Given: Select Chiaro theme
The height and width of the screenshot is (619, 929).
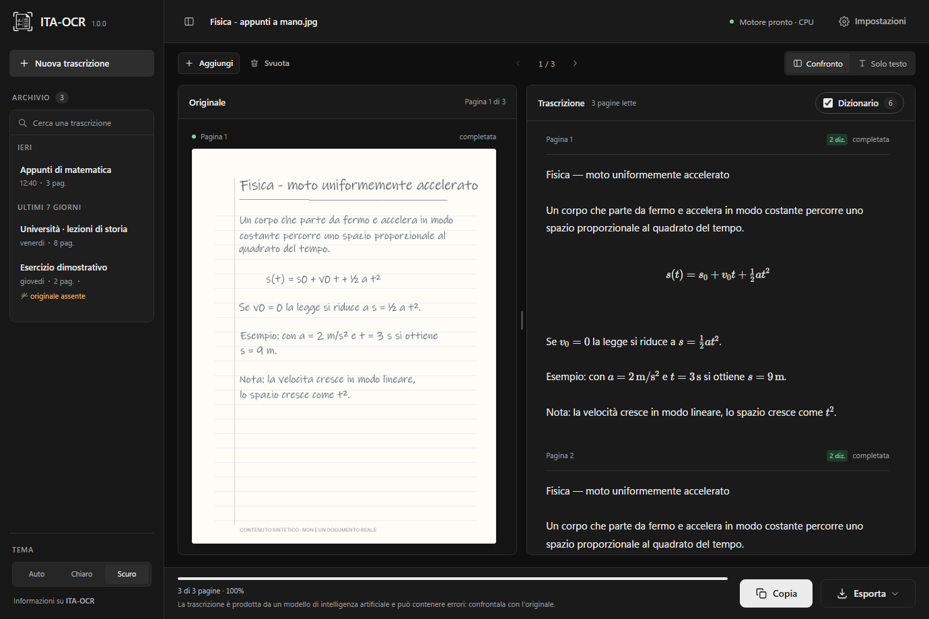Looking at the screenshot, I should [x=82, y=574].
